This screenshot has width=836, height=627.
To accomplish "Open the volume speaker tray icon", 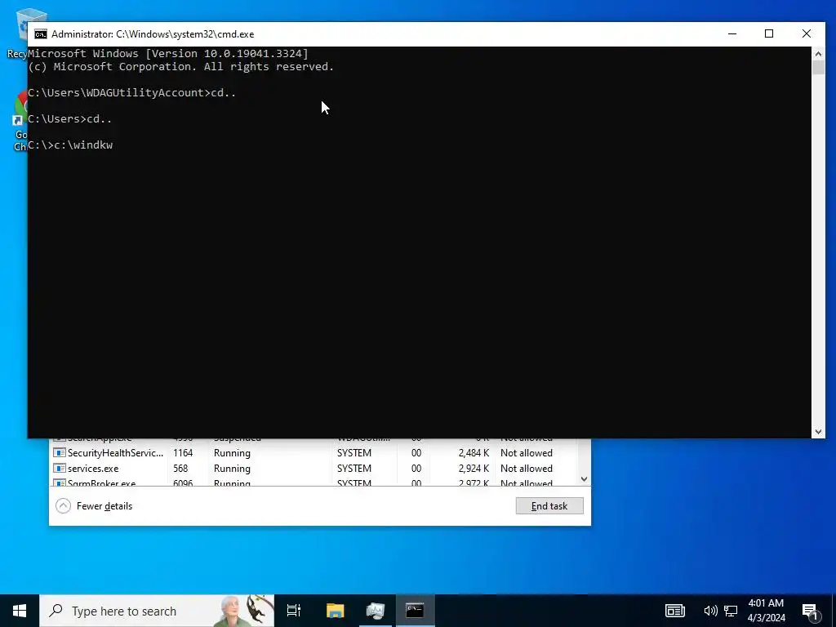I will (x=709, y=611).
